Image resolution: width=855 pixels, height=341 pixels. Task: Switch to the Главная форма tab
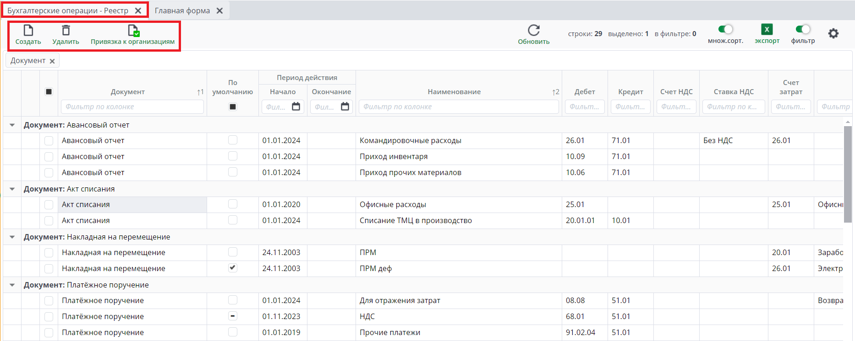(x=182, y=11)
